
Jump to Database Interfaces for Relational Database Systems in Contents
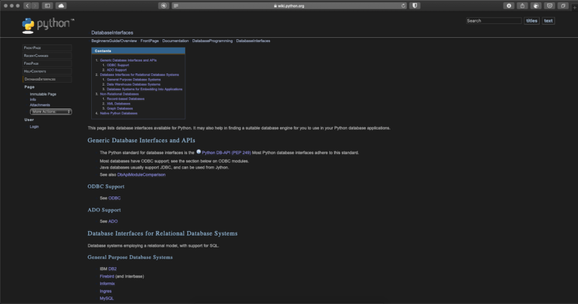(139, 74)
